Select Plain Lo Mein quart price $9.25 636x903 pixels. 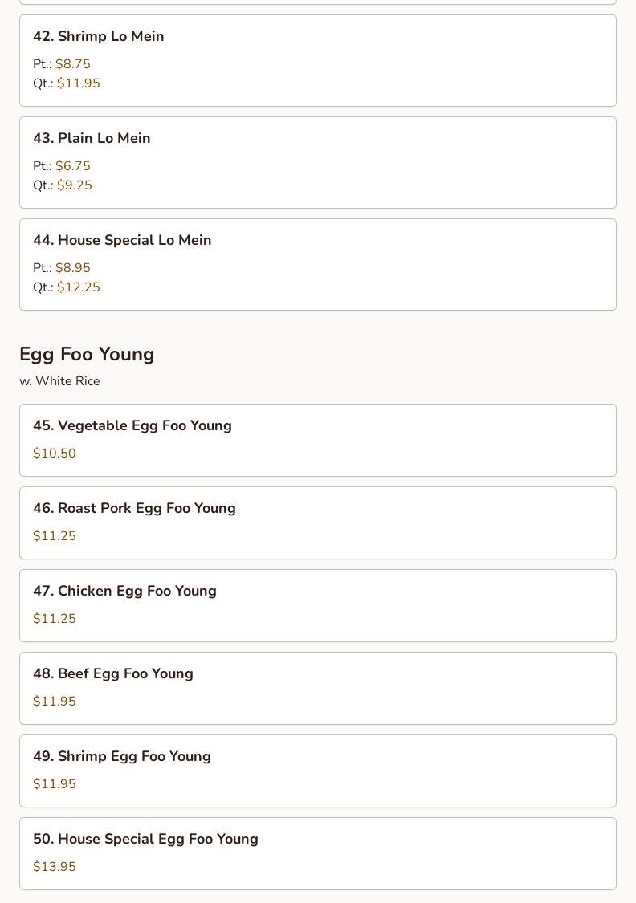(x=74, y=185)
